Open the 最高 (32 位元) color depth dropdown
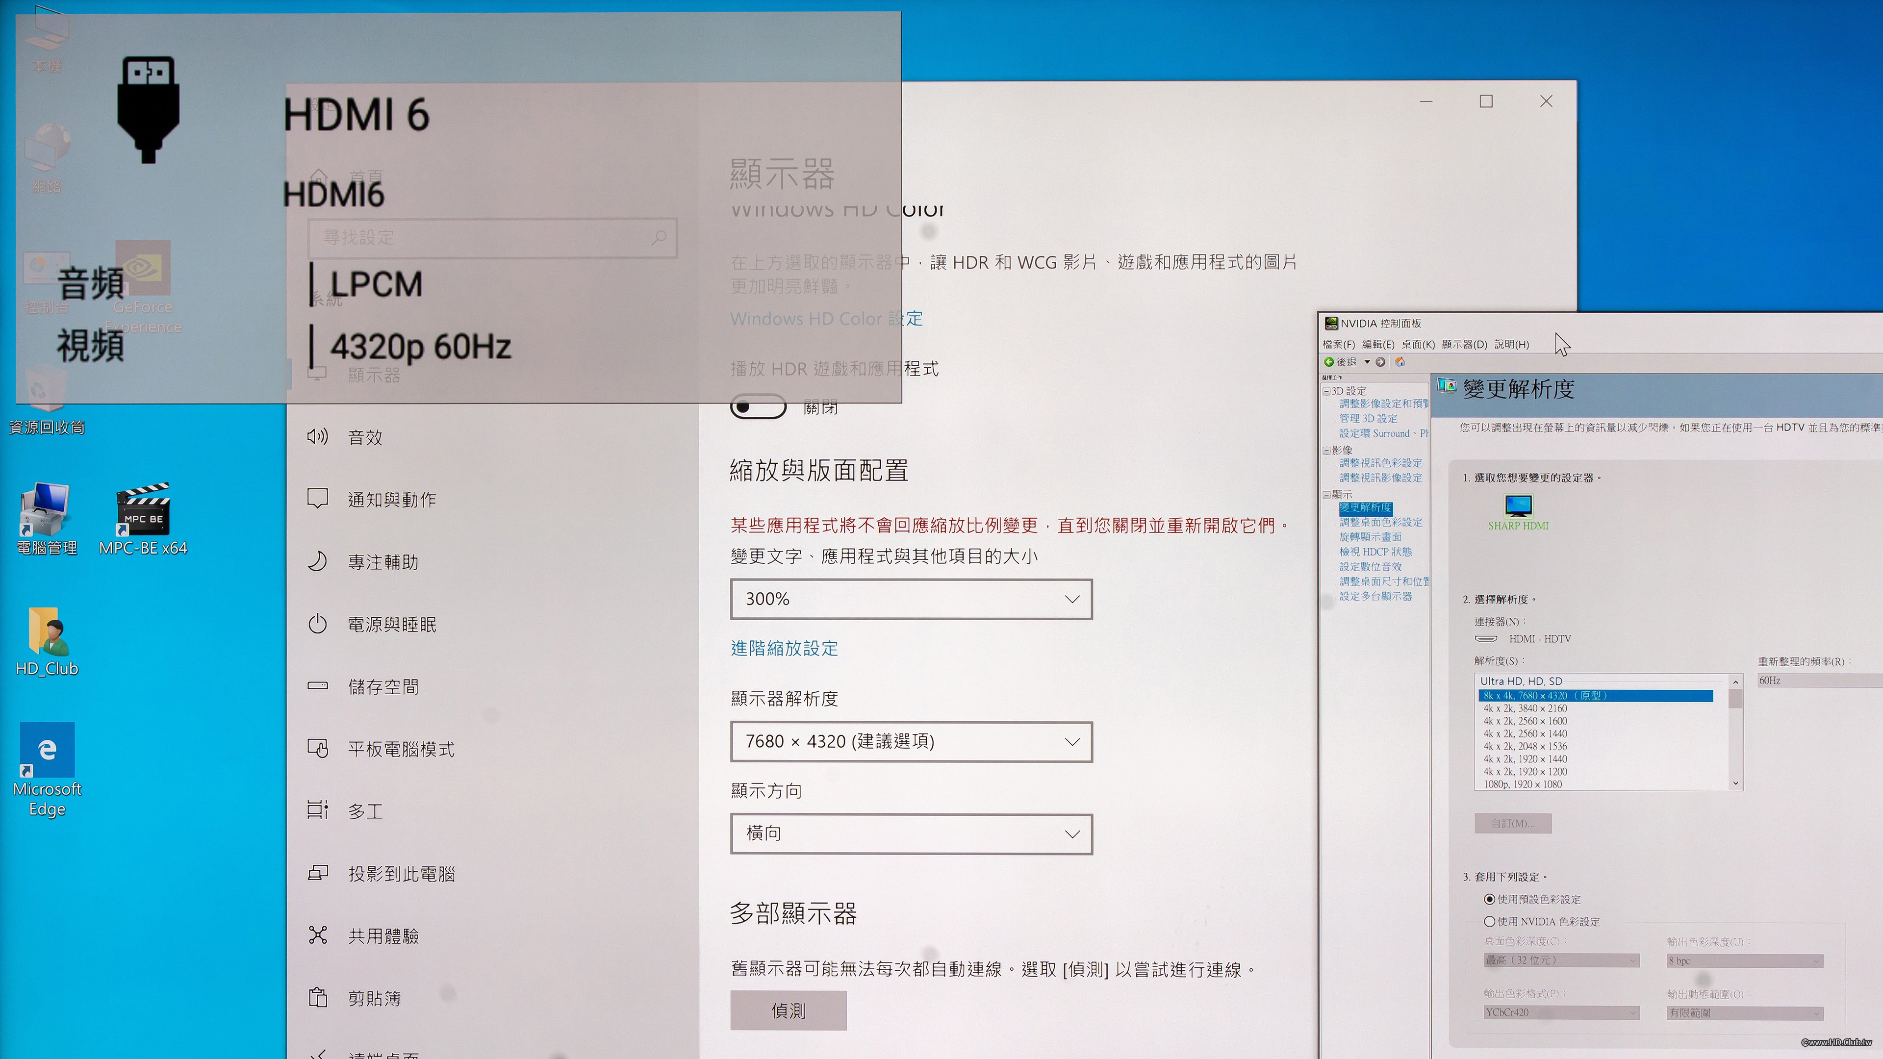Screen dimensions: 1883x1059 1561,960
